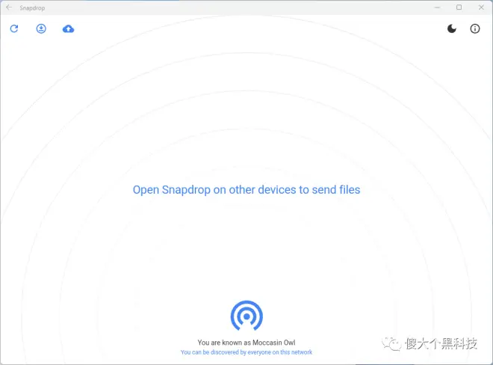The image size is (493, 365).
Task: Maximize the Snapdrop window
Action: 459,7
